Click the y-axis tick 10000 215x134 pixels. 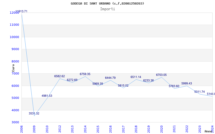14,37
